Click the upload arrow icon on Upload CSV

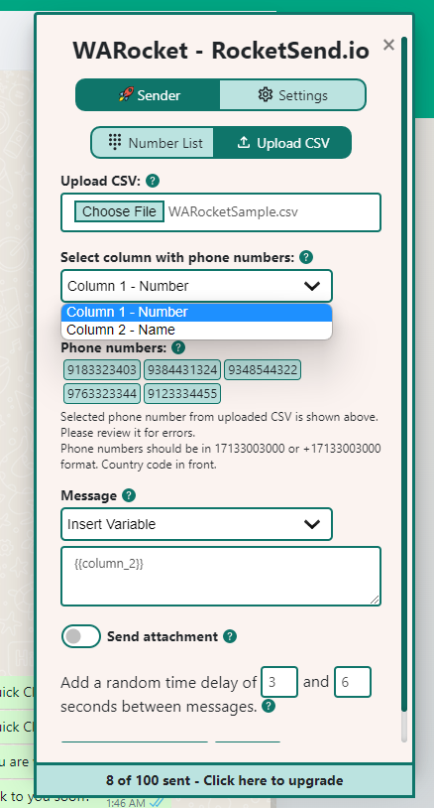click(243, 142)
